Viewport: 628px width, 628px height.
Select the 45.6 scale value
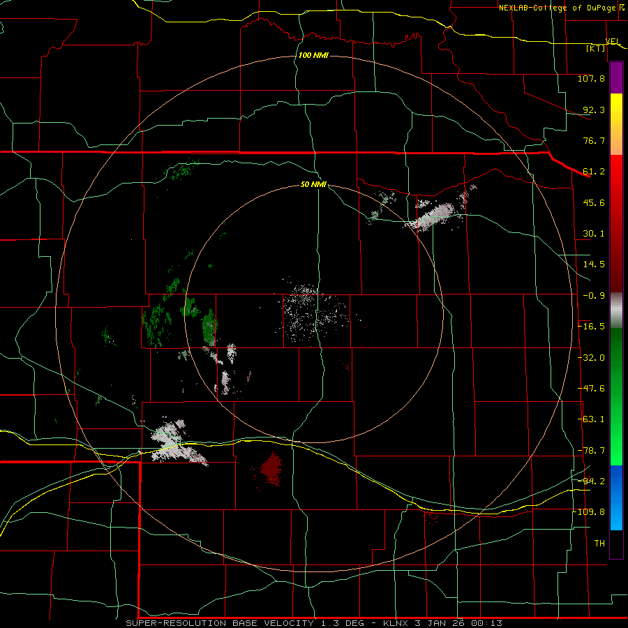(x=594, y=202)
